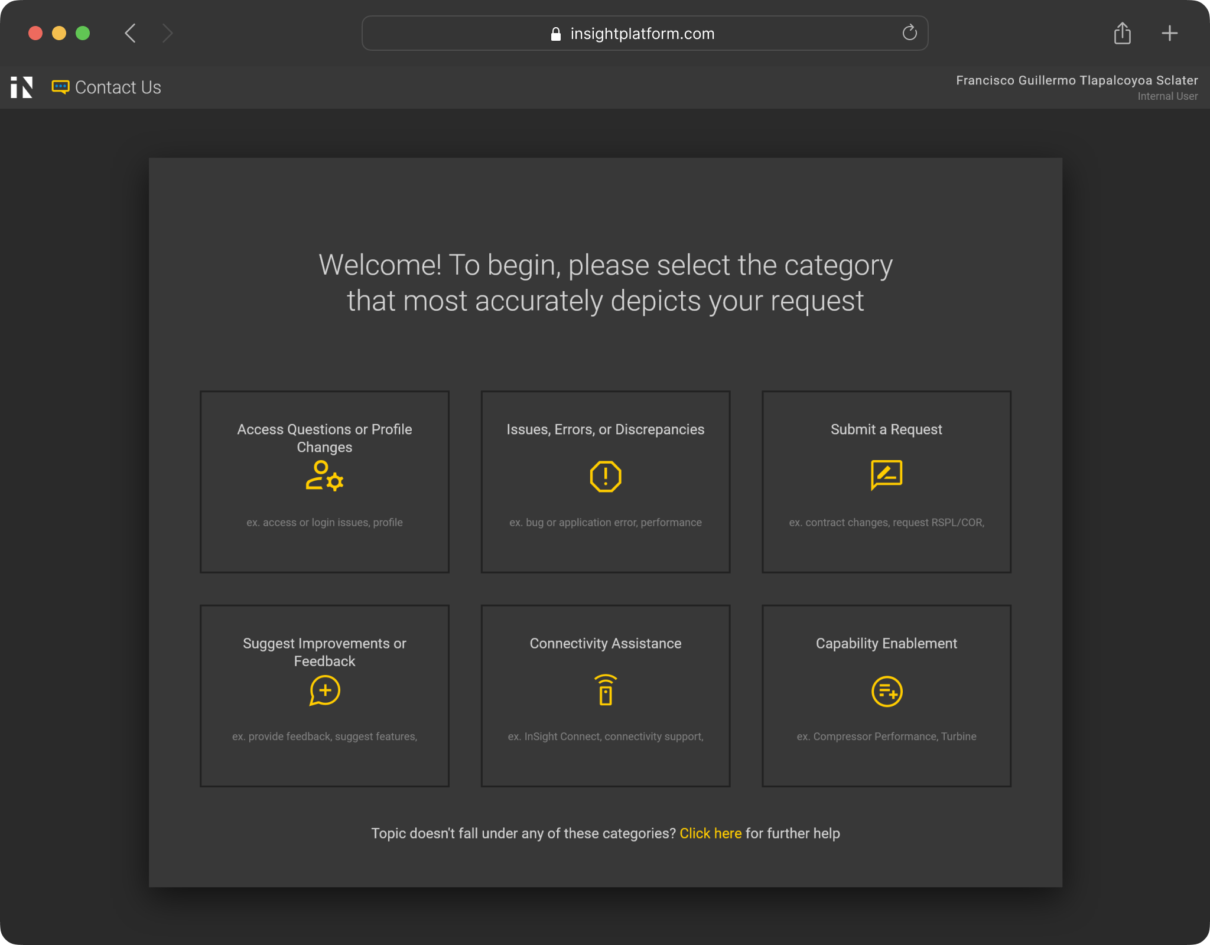Select 'Access Questions or Profile Changes' title
1210x945 pixels.
[324, 438]
